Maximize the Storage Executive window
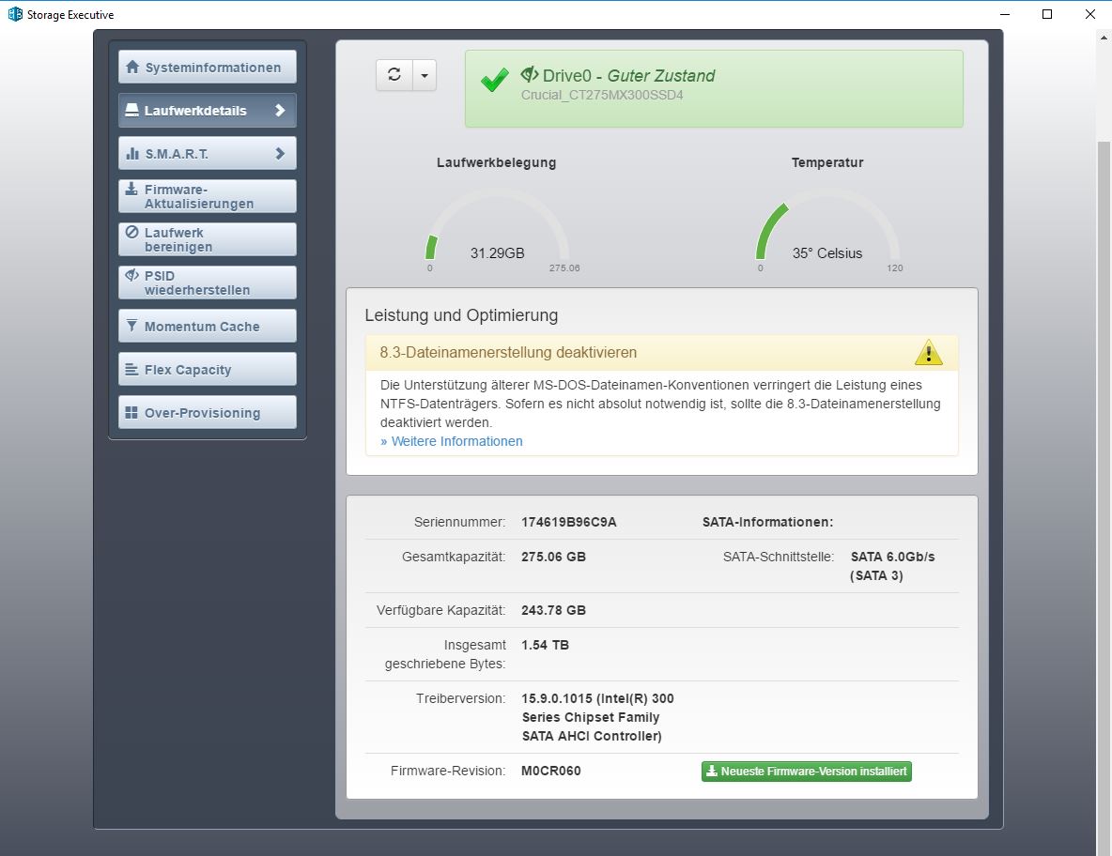This screenshot has height=856, width=1112. point(1047,14)
